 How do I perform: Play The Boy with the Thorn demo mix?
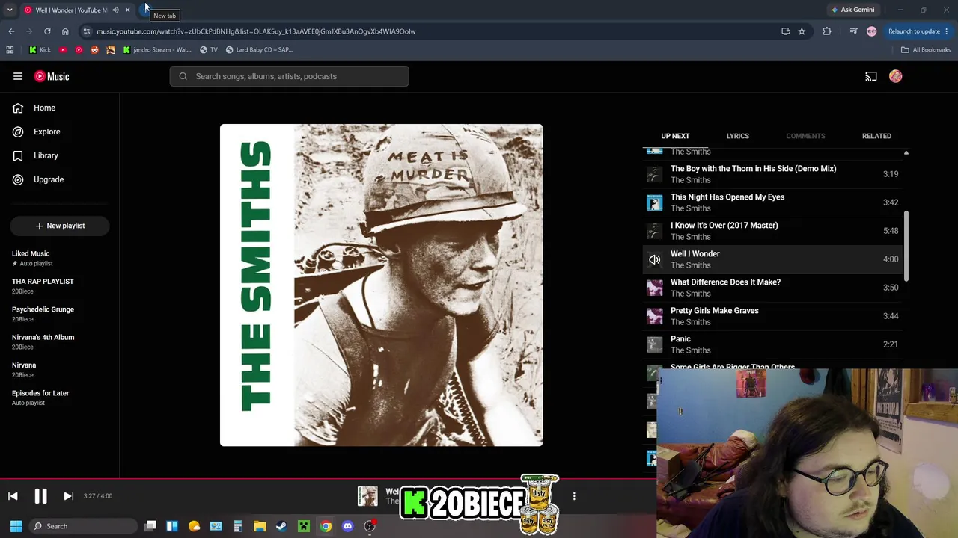tap(772, 174)
